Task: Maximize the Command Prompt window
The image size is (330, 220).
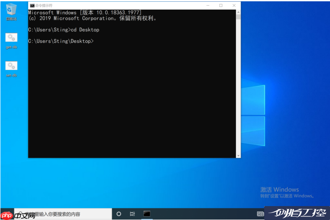Action: pos(221,6)
